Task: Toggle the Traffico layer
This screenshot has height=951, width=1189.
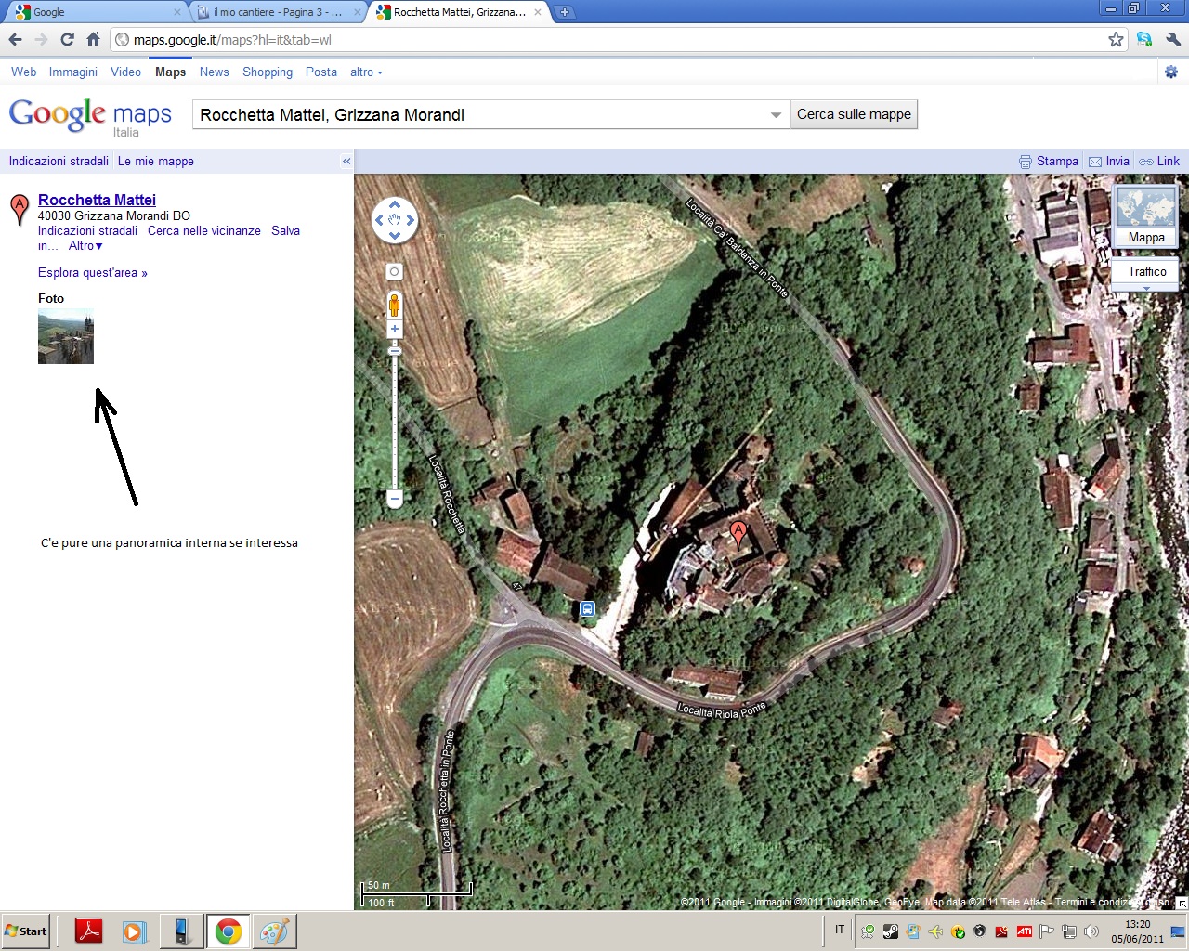Action: tap(1146, 271)
